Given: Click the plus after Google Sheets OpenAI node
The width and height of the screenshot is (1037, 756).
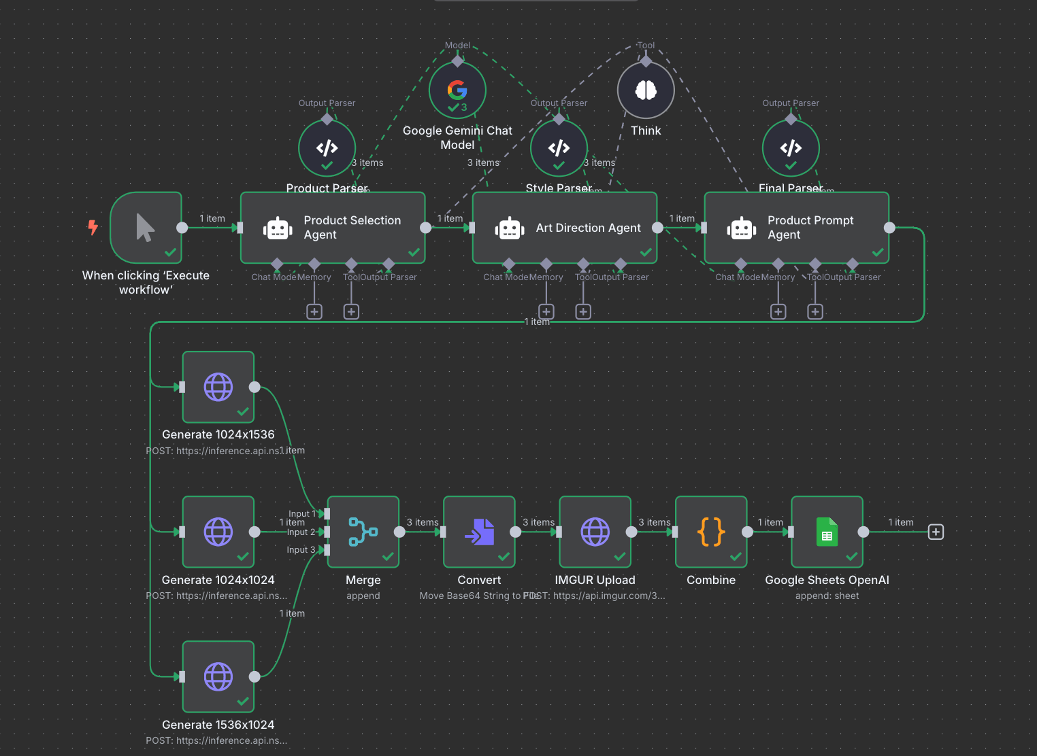Looking at the screenshot, I should (936, 532).
